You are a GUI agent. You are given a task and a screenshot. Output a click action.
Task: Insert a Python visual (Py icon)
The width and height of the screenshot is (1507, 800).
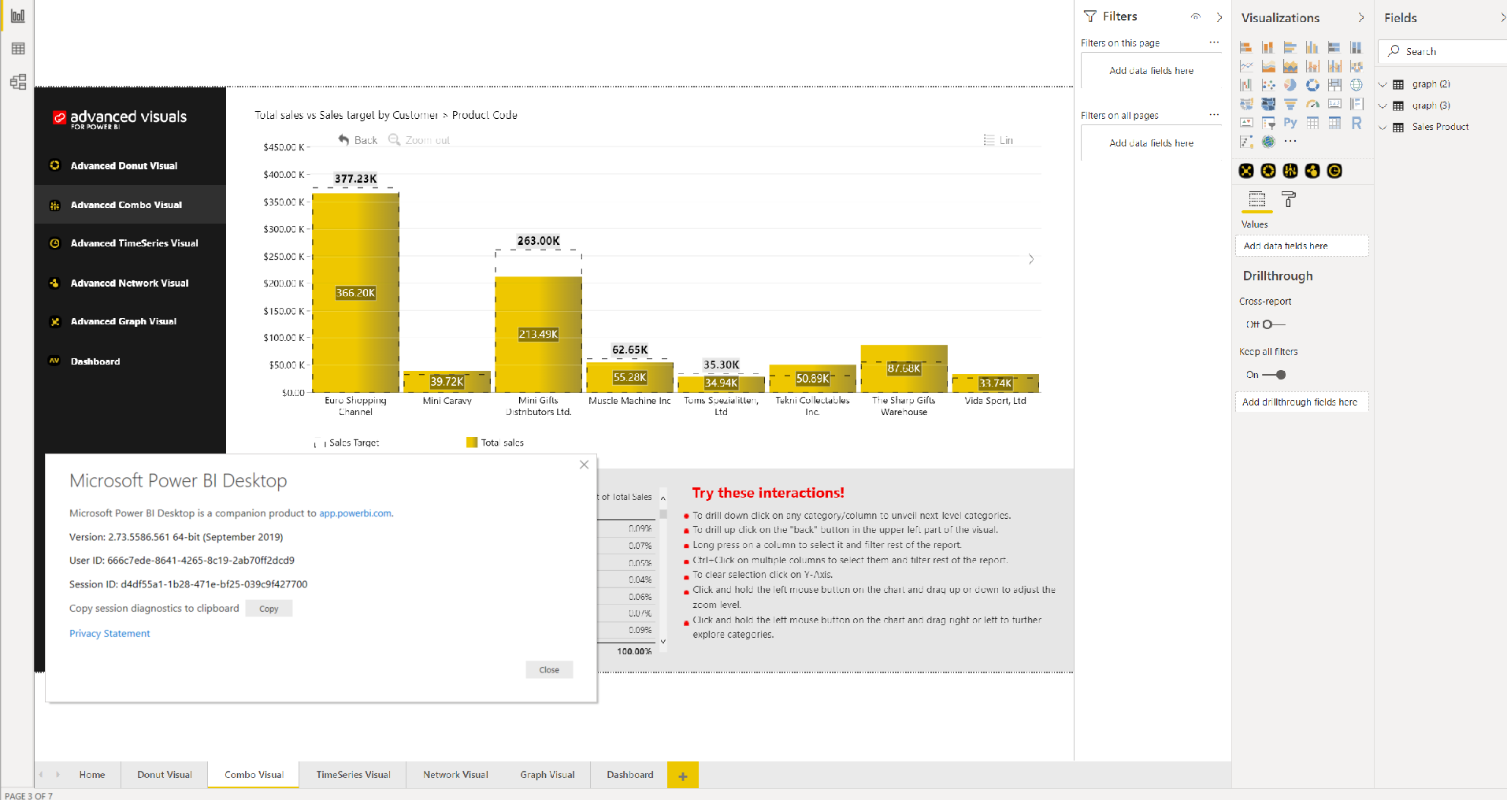pyautogui.click(x=1290, y=123)
